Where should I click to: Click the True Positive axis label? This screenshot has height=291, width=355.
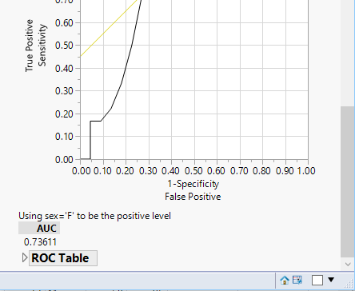click(30, 46)
